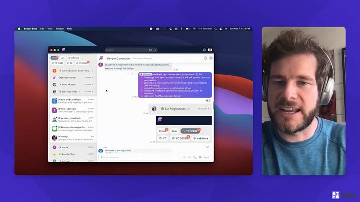The height and width of the screenshot is (202, 360).
Task: Select the Inbox filter in the sidebar
Action: [x=54, y=58]
